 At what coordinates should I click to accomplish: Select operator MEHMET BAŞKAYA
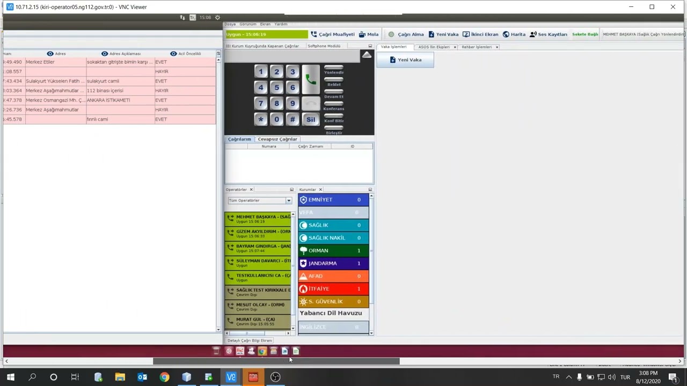[x=258, y=219]
